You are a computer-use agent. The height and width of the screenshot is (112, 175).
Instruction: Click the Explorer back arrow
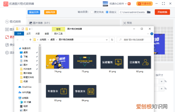(x=17, y=40)
